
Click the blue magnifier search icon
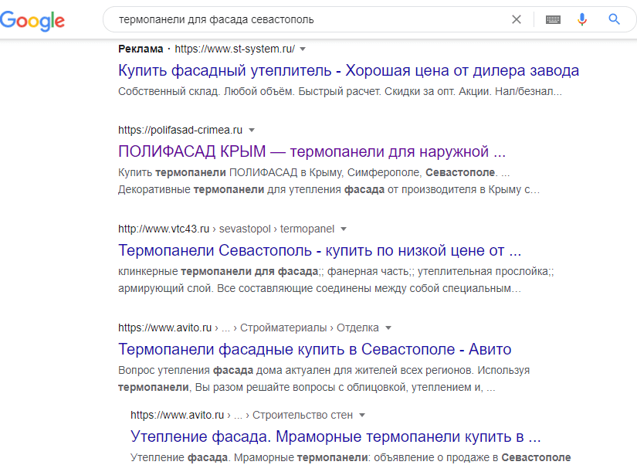[x=615, y=19]
